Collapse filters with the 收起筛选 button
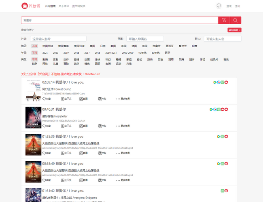This screenshot has width=263, height=202. coord(234,30)
